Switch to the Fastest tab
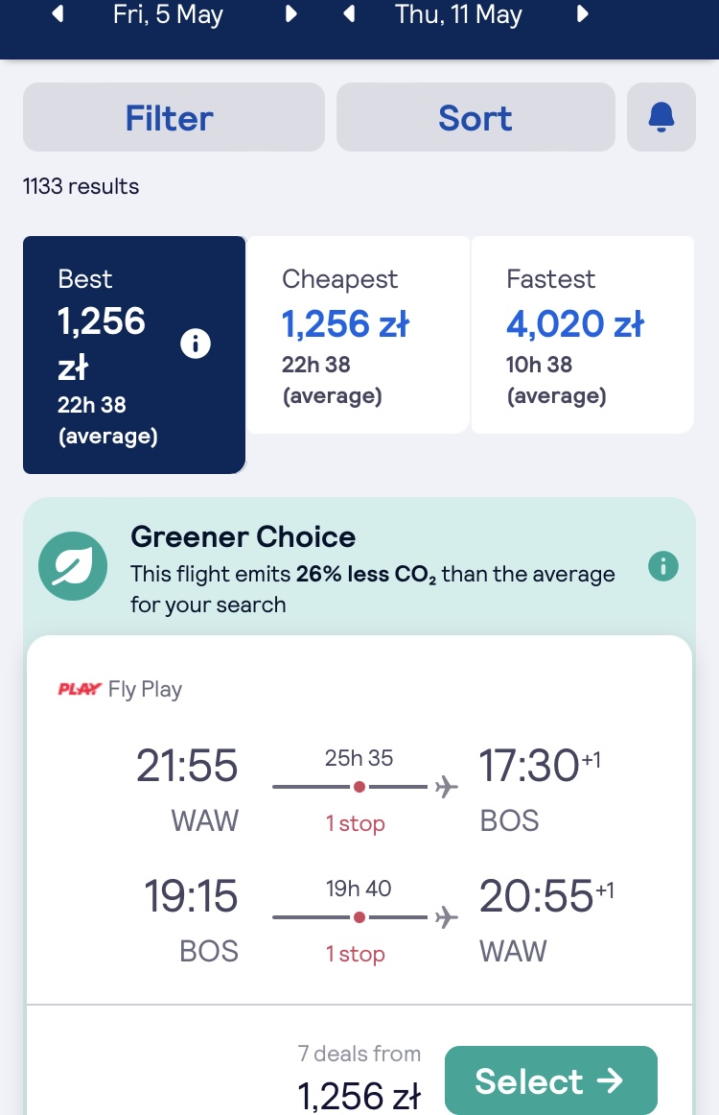This screenshot has height=1115, width=719. 583,335
